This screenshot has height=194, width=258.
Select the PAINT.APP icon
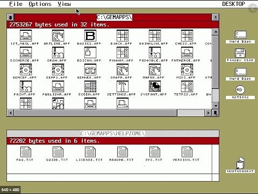pyautogui.click(x=26, y=87)
